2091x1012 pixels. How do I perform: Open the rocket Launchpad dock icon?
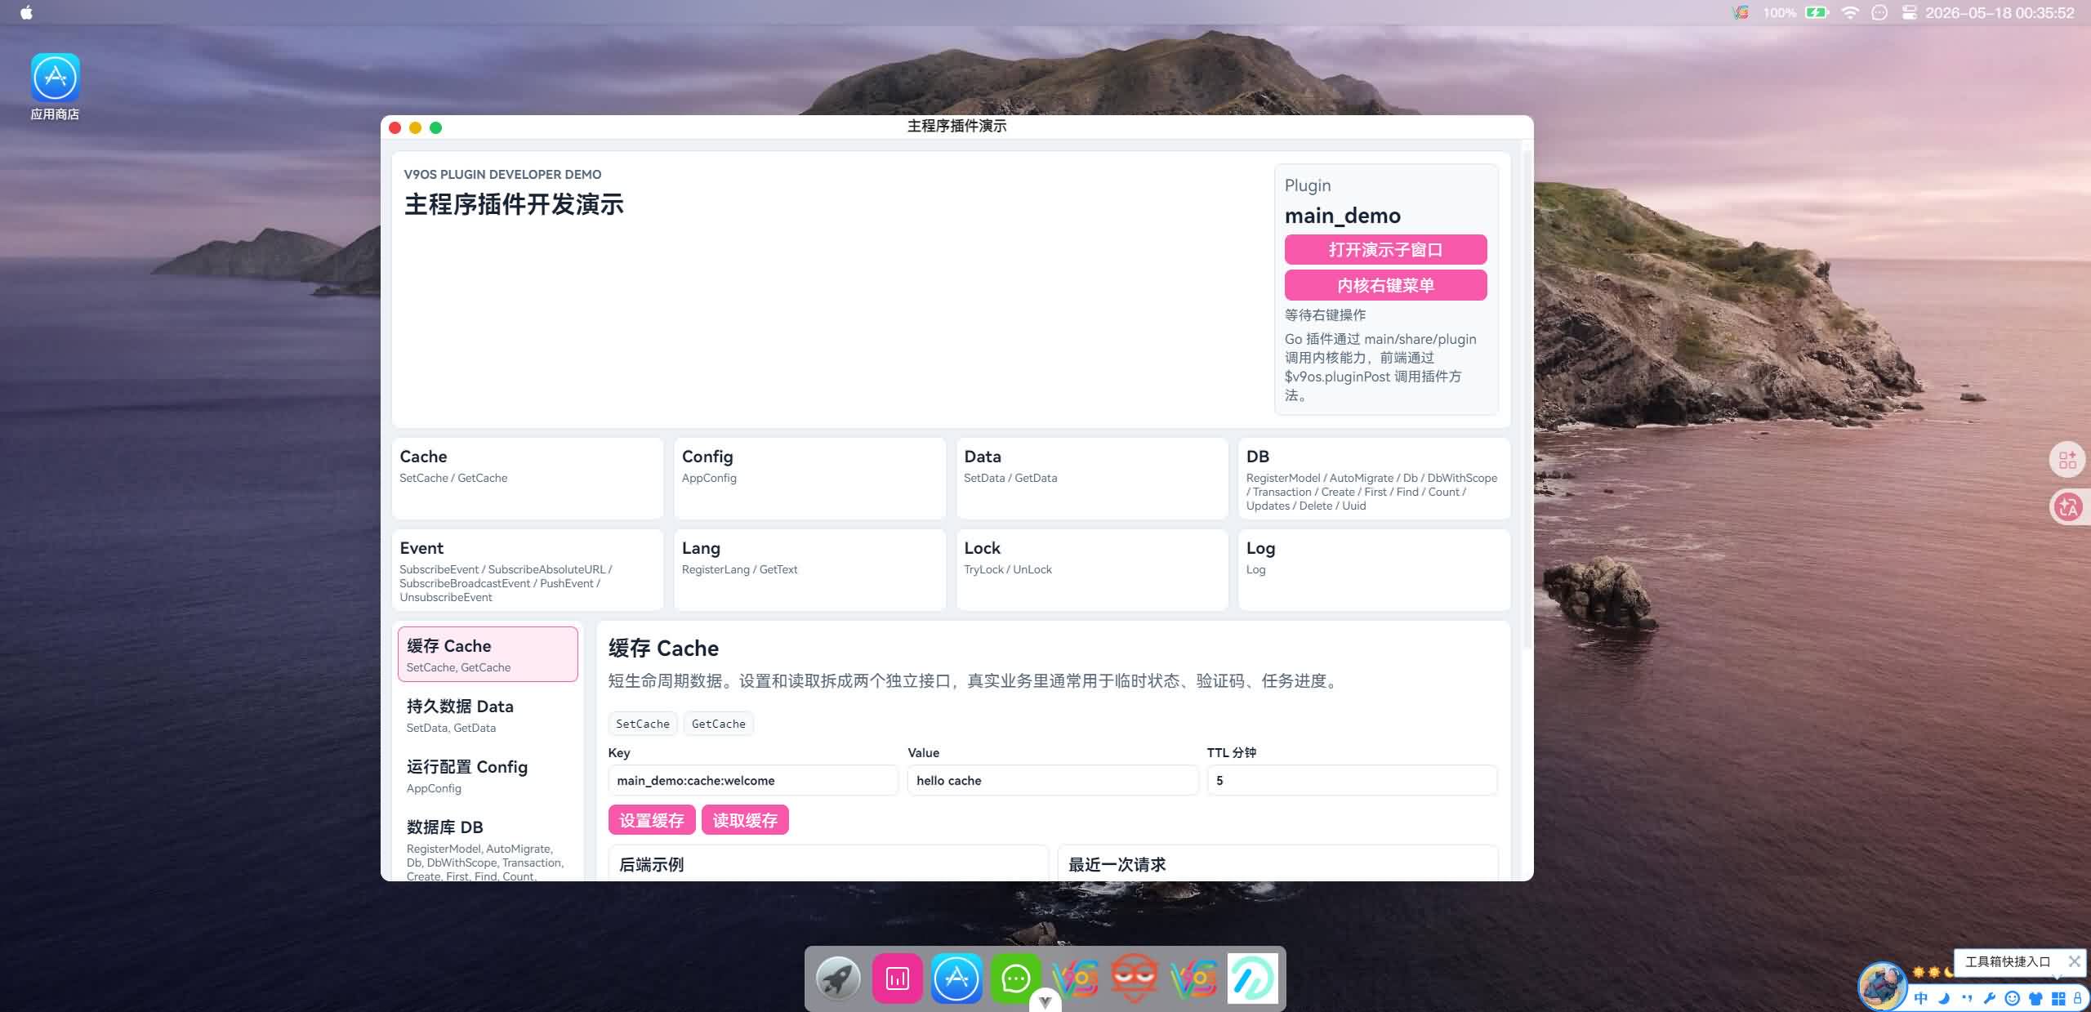pyautogui.click(x=838, y=978)
